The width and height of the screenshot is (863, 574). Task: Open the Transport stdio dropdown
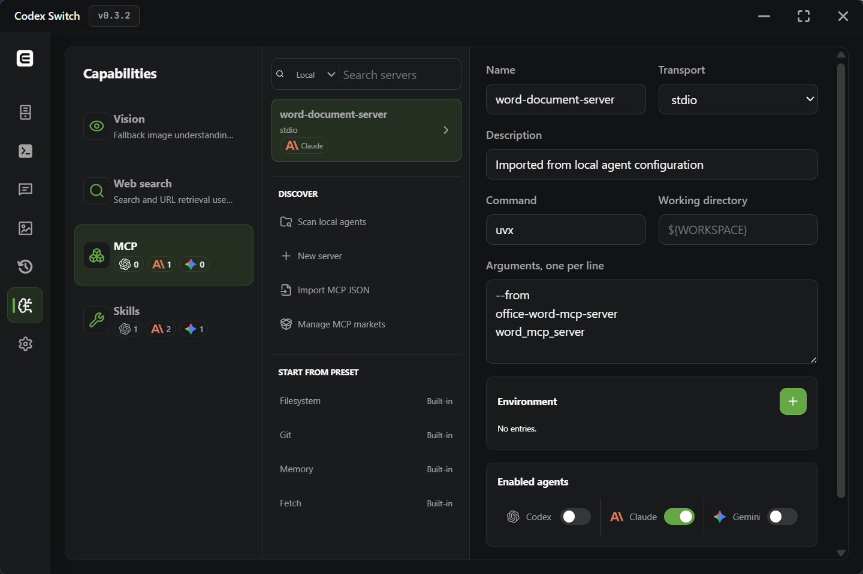point(738,99)
